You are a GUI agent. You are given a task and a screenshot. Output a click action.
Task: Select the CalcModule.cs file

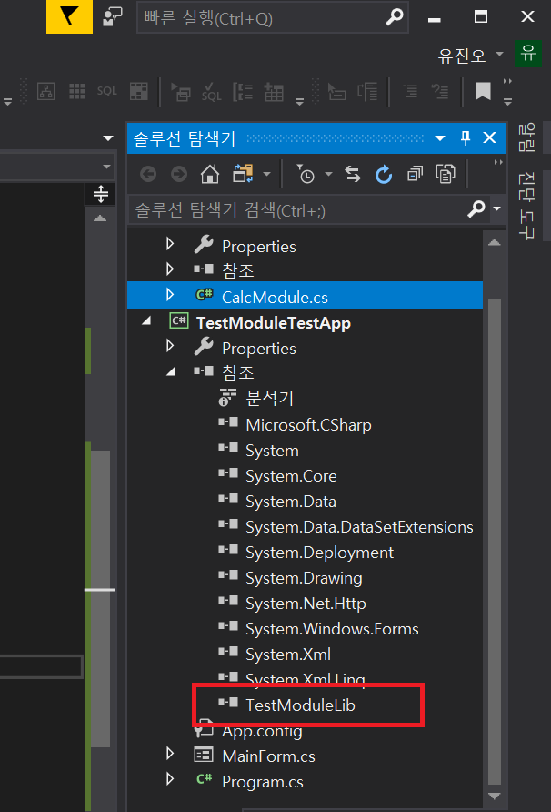click(x=275, y=298)
